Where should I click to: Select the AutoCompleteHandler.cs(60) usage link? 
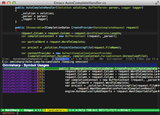20,91
